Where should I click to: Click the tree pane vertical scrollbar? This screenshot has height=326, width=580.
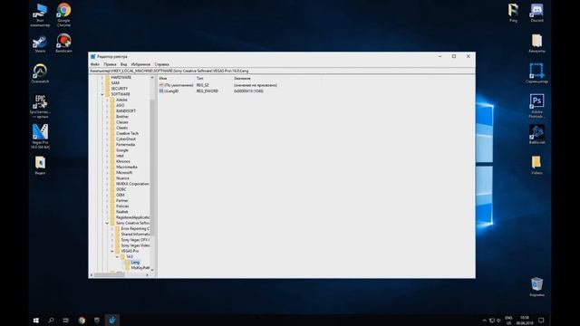(152, 167)
